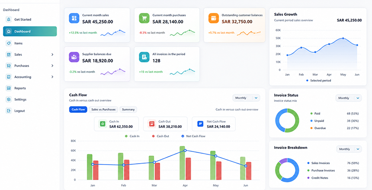Screen dimensions: 372x190
Task: Click the April green Cash In bar
Action: coord(182,163)
